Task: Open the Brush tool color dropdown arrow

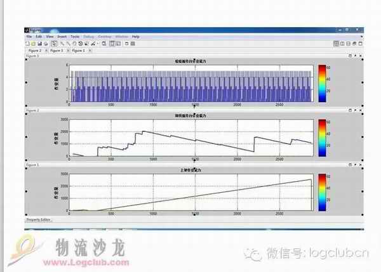Action: coord(96,43)
